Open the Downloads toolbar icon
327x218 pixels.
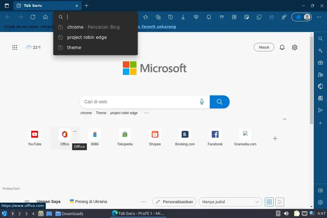(183, 17)
